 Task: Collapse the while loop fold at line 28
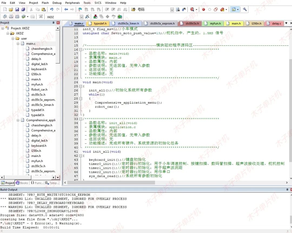tap(81, 99)
